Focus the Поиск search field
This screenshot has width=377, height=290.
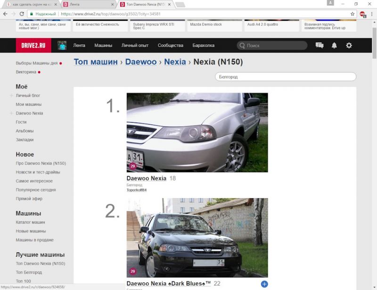pos(272,45)
